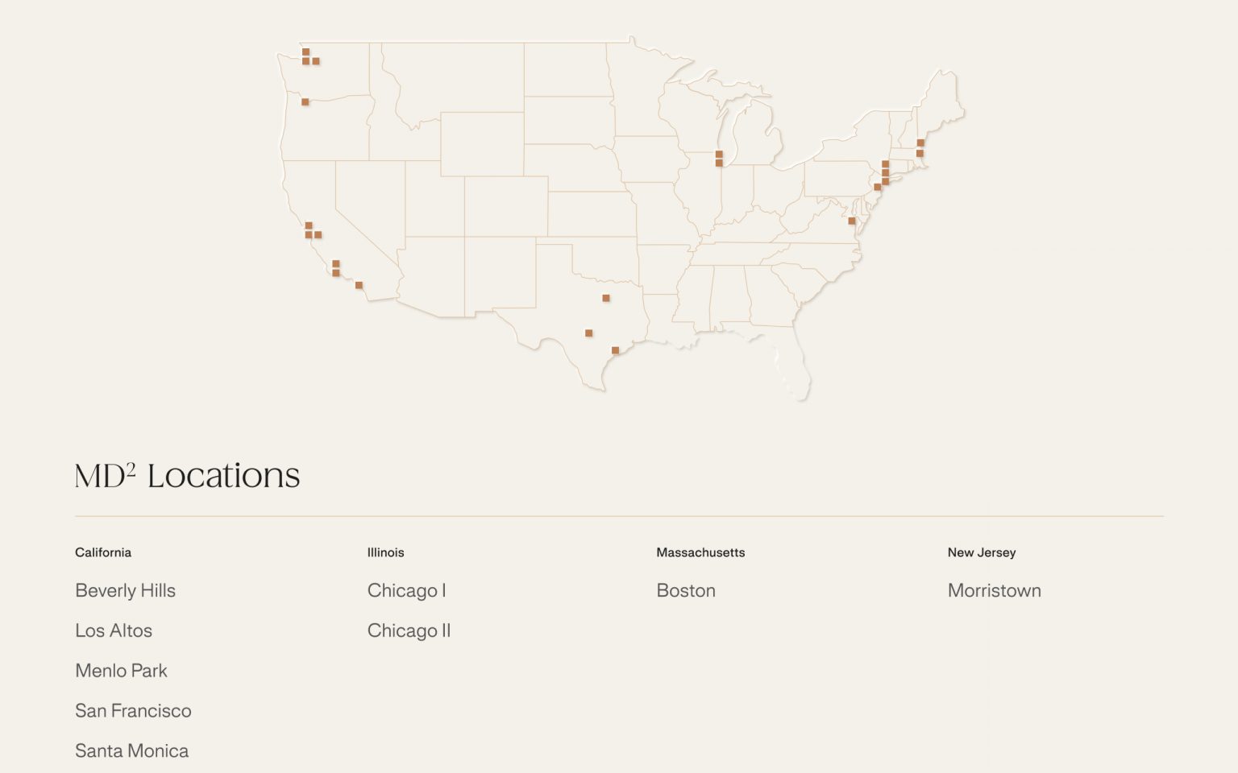Go to the Menlo Park location
1238x773 pixels.
tap(121, 671)
